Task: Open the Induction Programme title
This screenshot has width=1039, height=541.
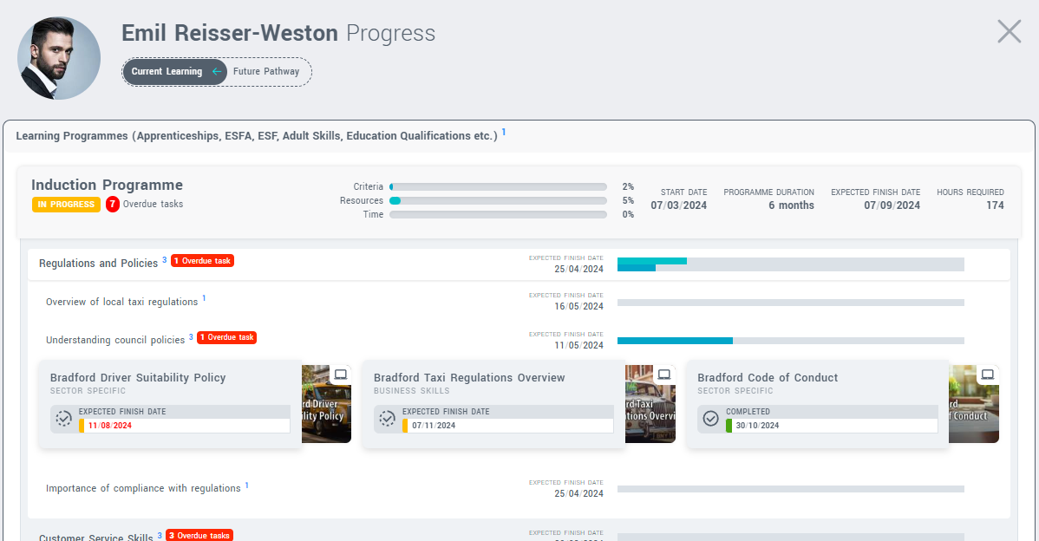Action: (x=107, y=185)
